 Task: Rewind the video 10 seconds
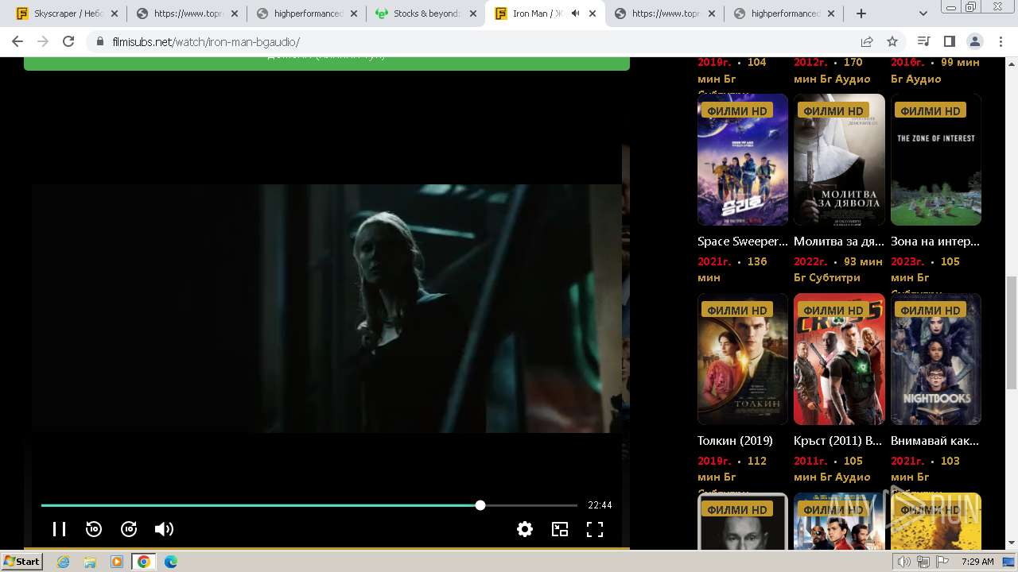pyautogui.click(x=94, y=529)
